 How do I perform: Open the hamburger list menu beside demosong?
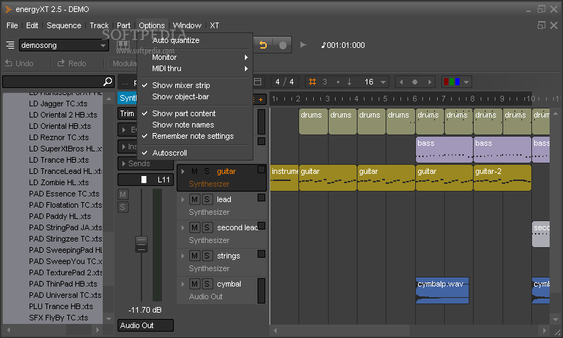coord(10,45)
